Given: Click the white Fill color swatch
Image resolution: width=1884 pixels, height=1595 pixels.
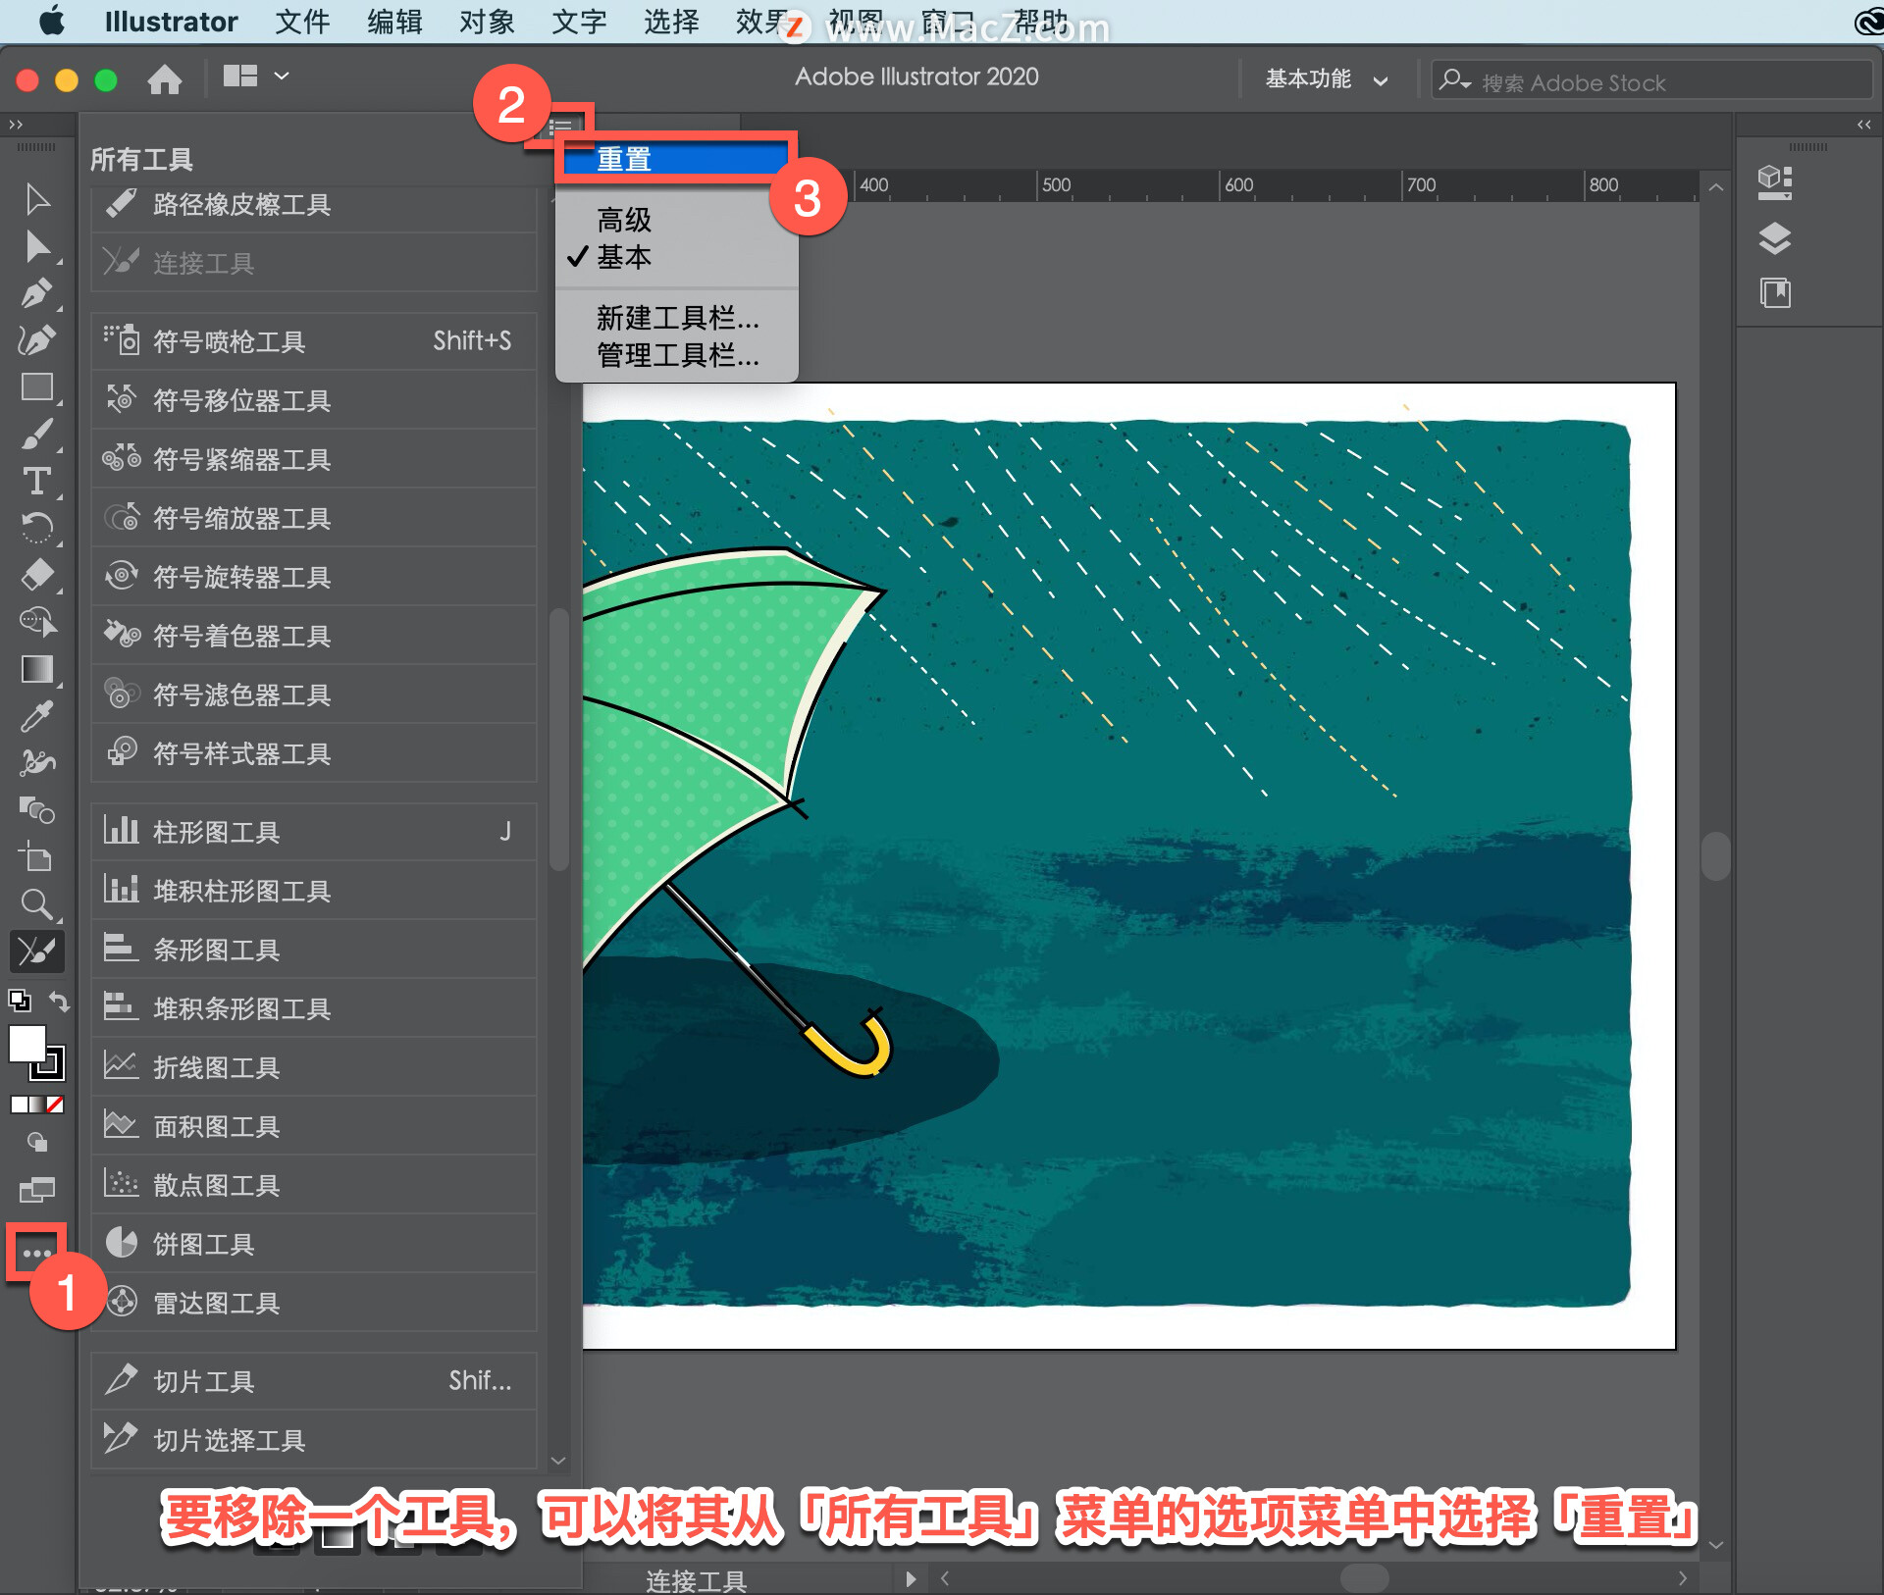Looking at the screenshot, I should 26,1044.
